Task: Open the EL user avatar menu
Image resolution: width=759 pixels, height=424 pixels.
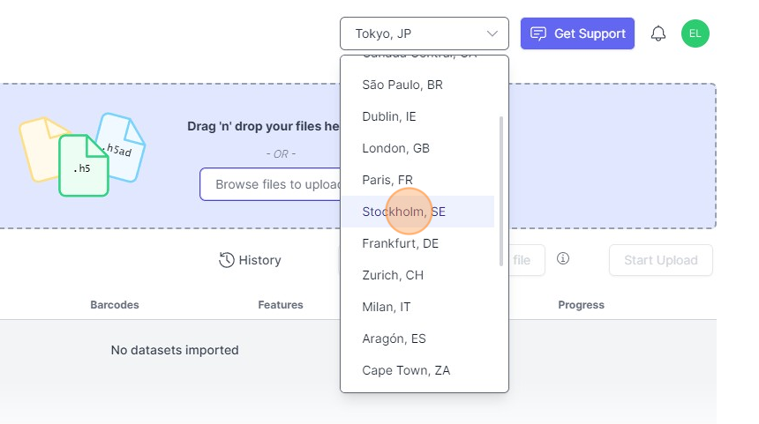Action: pos(695,33)
